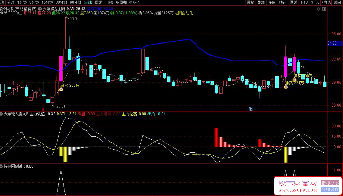Image resolution: width=343 pixels, height=196 pixels.
Task: Expand the 好股网测试 indicator dropdown arrow
Action: click(2, 167)
